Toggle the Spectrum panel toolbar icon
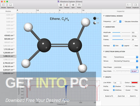140x106 pixels. click(11, 5)
